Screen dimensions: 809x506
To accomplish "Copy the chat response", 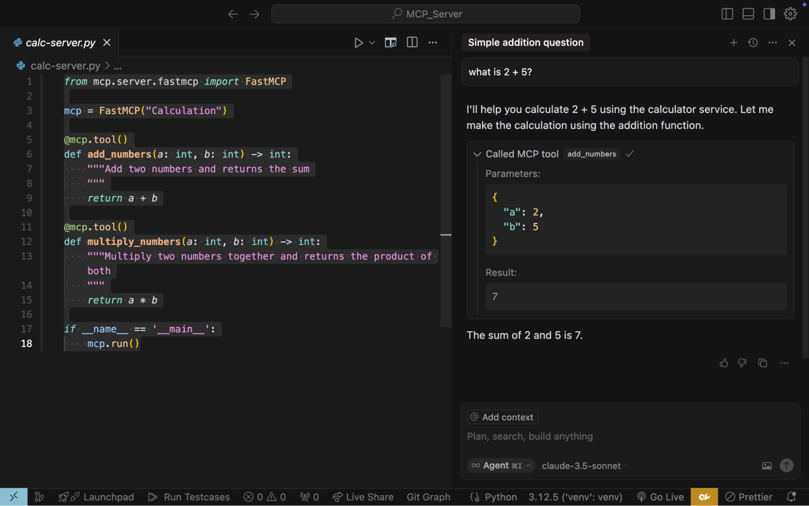I will point(762,363).
